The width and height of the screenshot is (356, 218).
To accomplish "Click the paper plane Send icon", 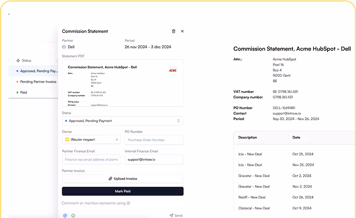I will pos(171,215).
